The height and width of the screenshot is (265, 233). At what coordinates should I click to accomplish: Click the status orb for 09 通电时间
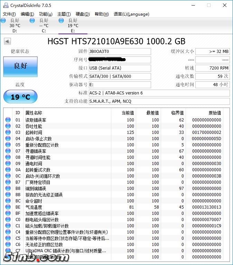tap(8, 163)
